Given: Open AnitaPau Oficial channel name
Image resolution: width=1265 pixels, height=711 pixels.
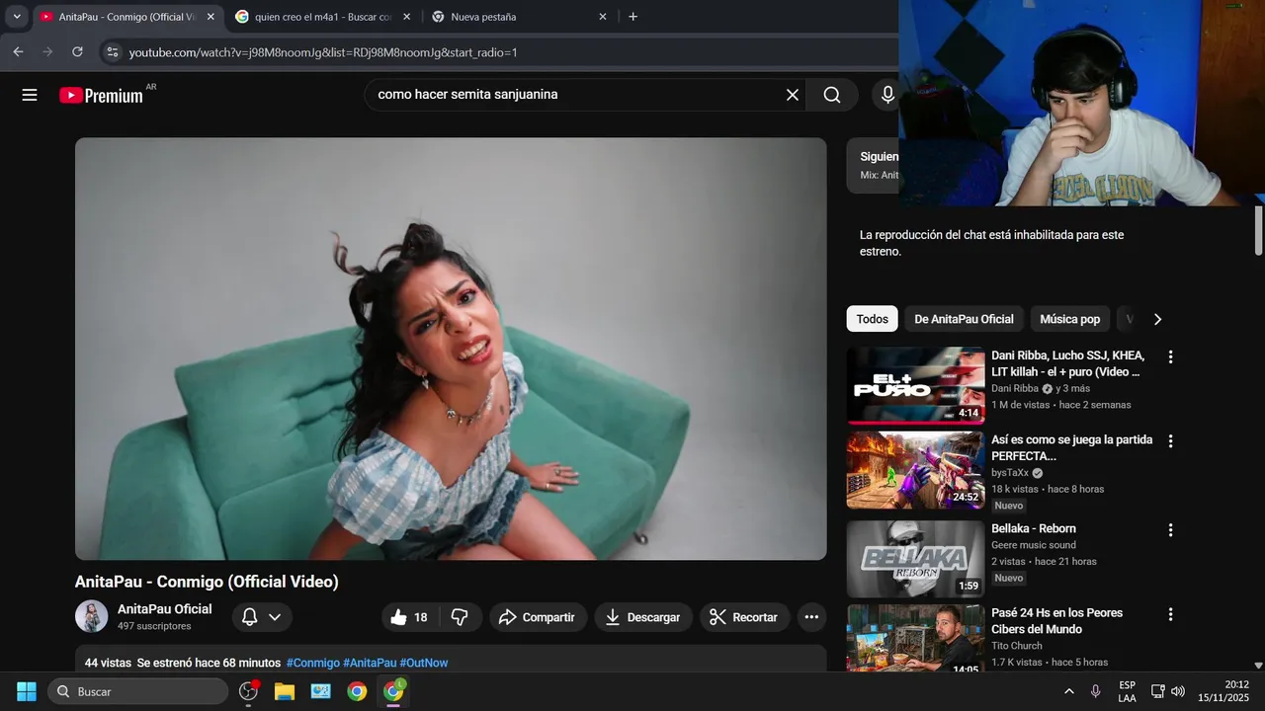Looking at the screenshot, I should [164, 608].
